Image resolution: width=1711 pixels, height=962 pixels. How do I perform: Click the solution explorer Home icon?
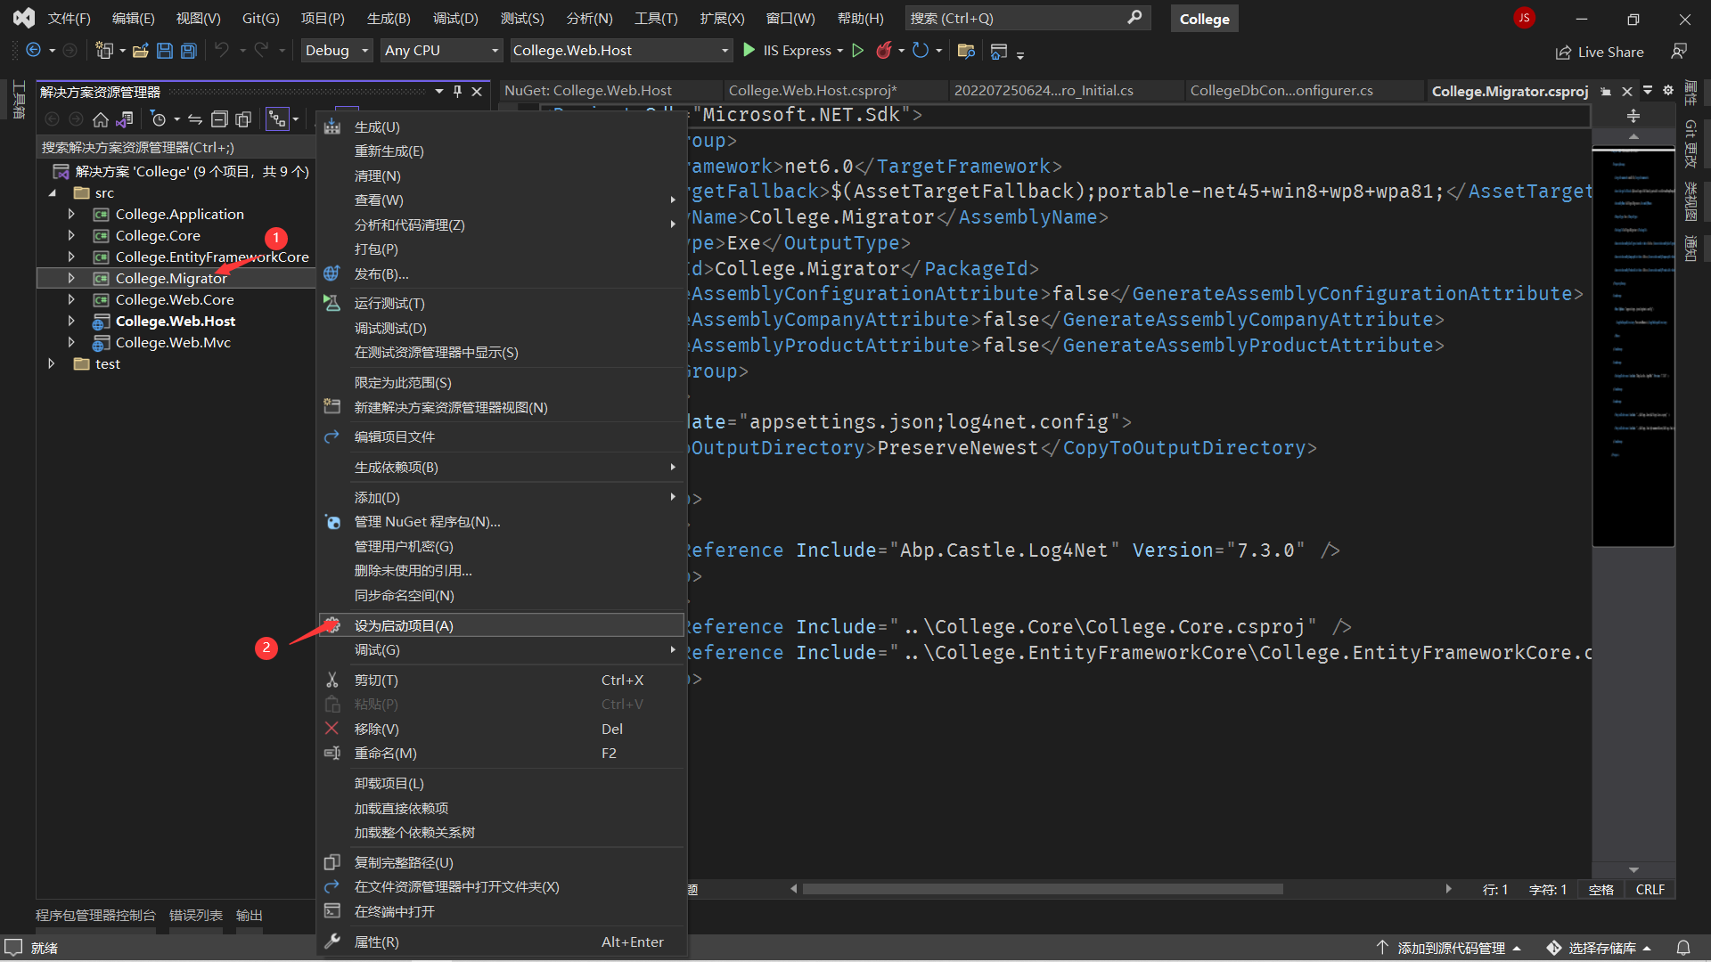101,119
